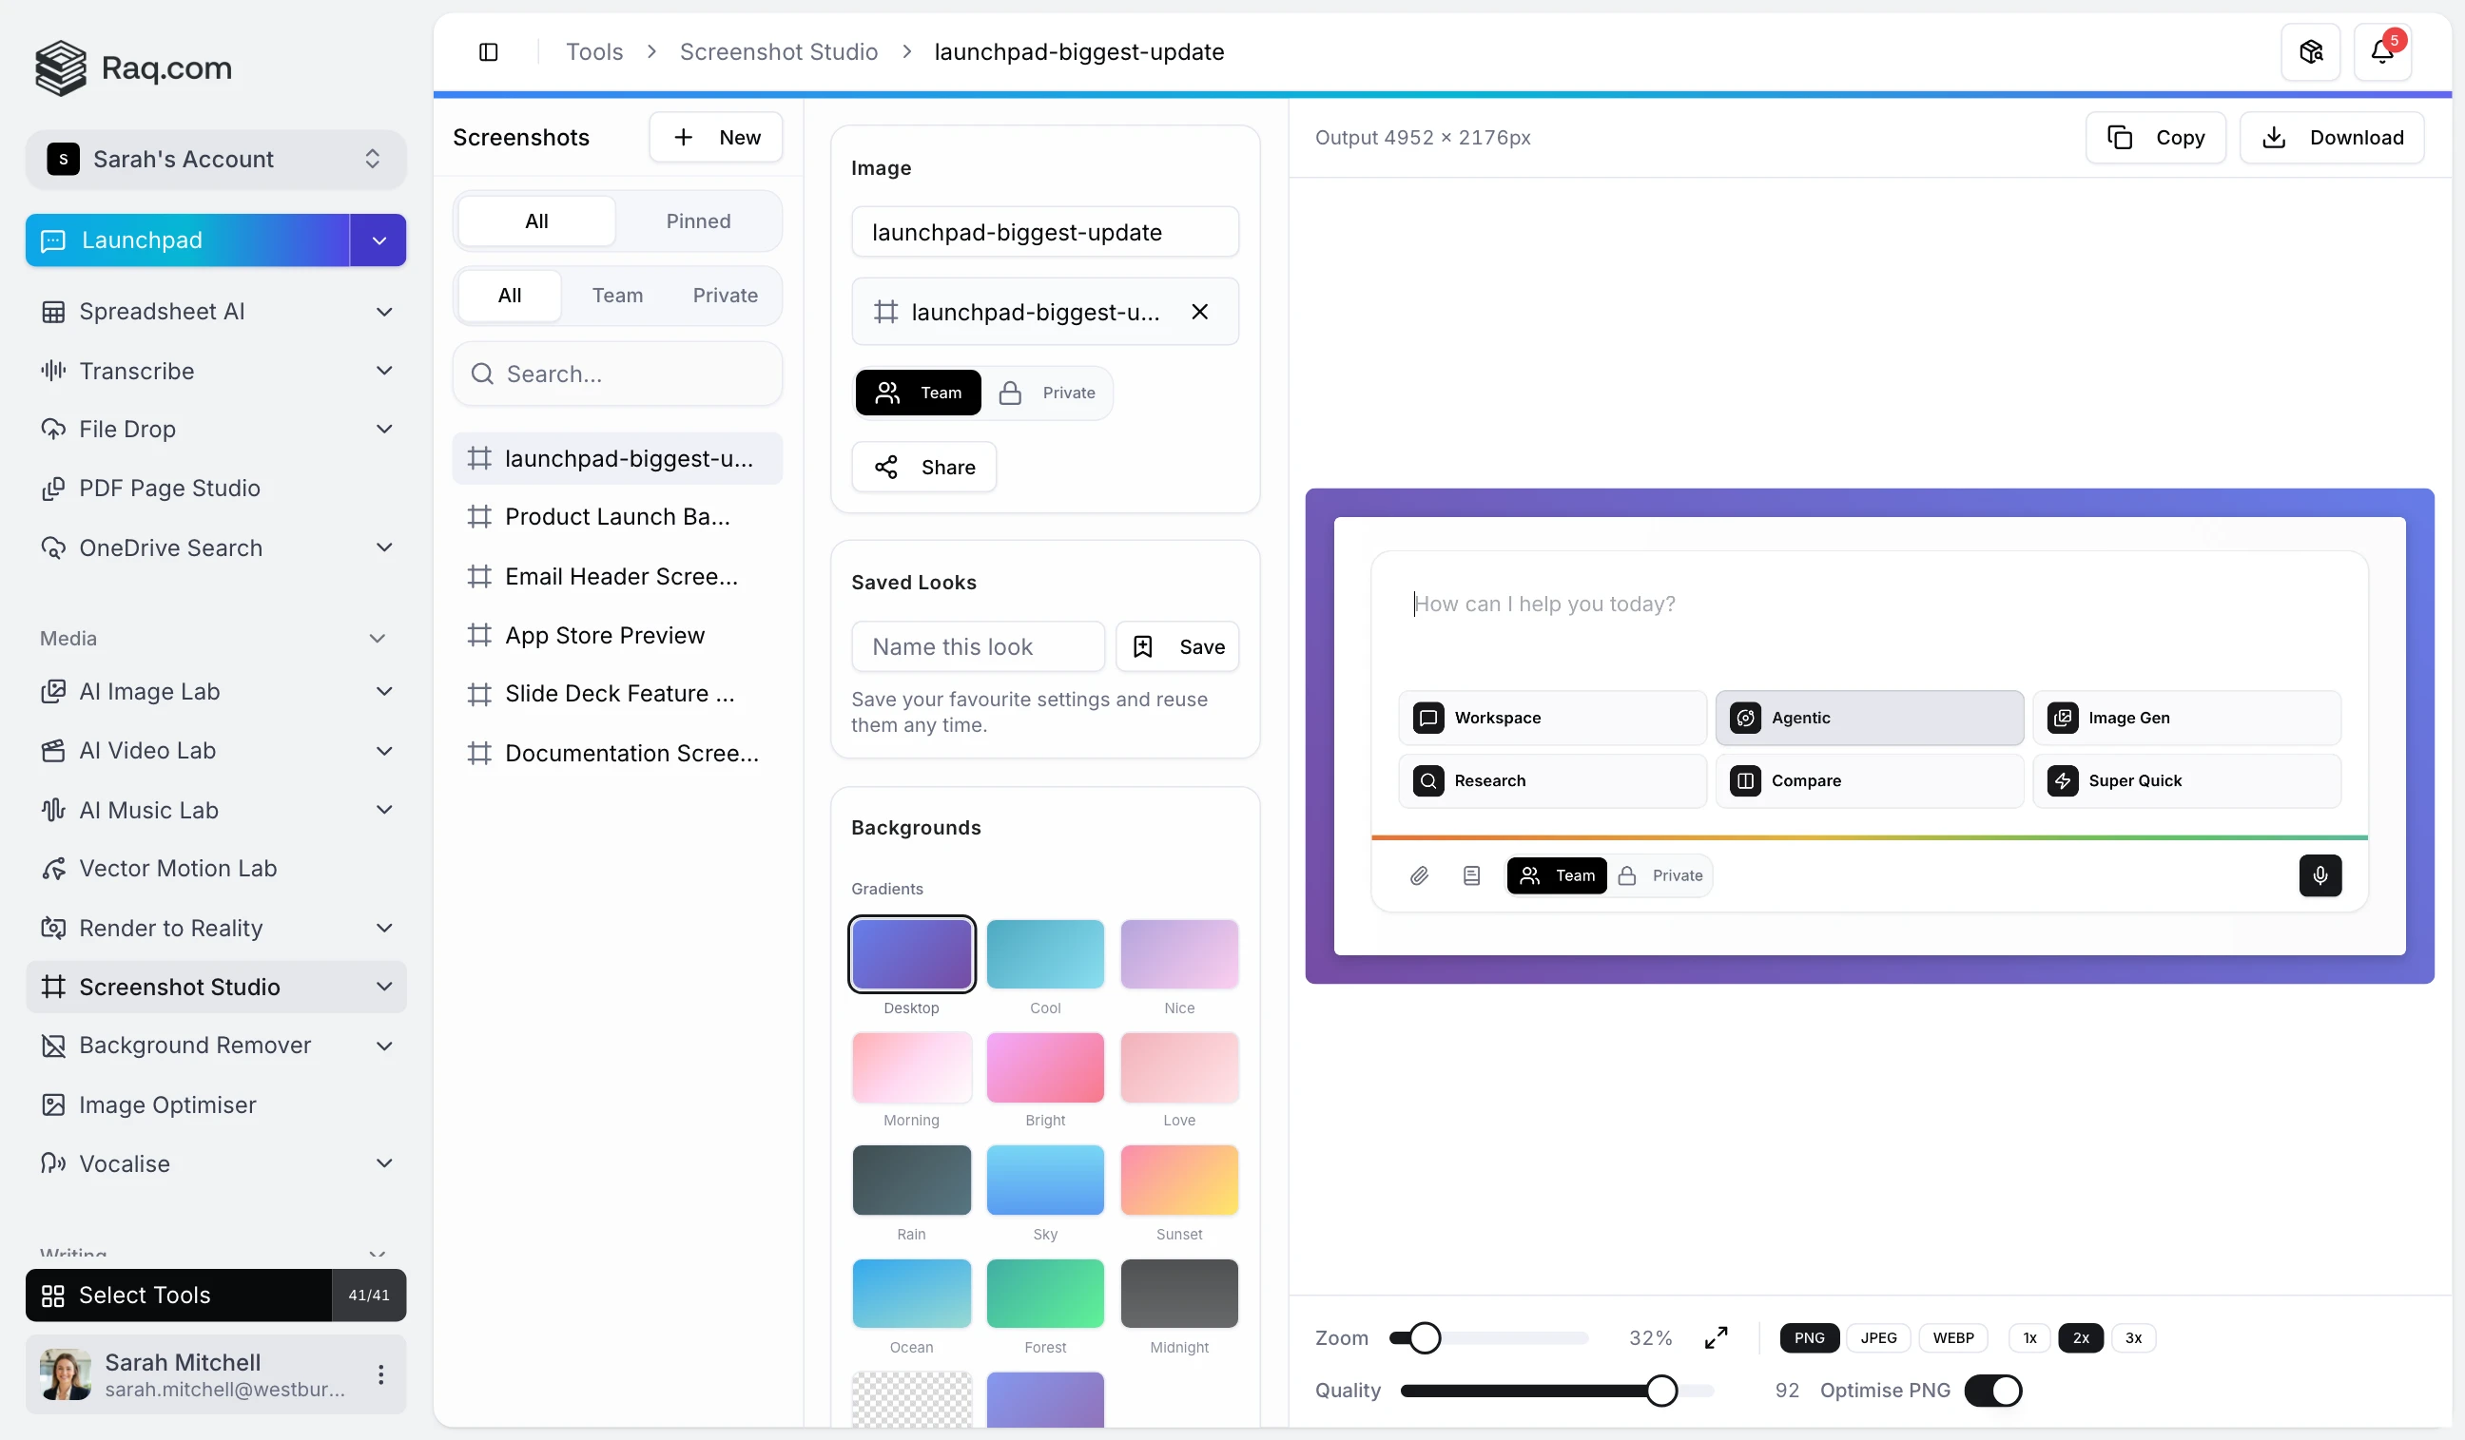
Task: Download the rendered output
Action: [x=2332, y=137]
